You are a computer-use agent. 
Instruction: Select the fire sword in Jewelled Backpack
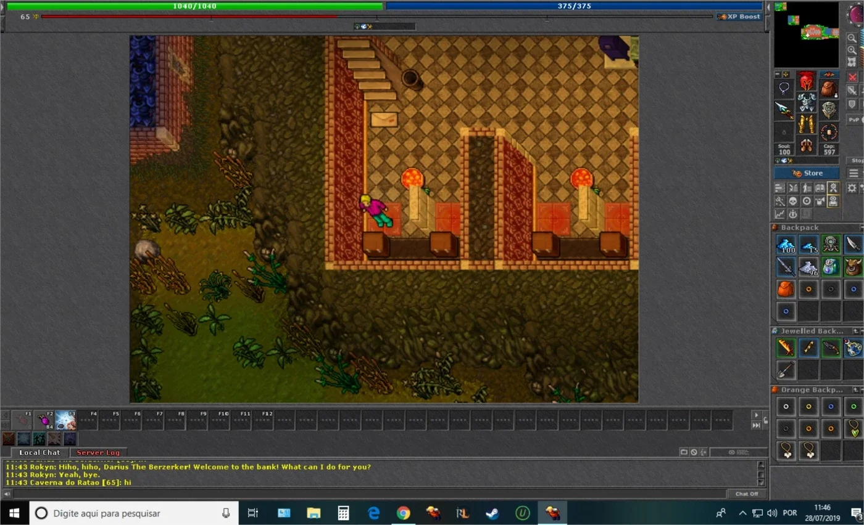(786, 348)
